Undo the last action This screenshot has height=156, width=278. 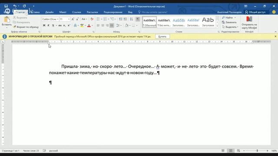(14, 6)
